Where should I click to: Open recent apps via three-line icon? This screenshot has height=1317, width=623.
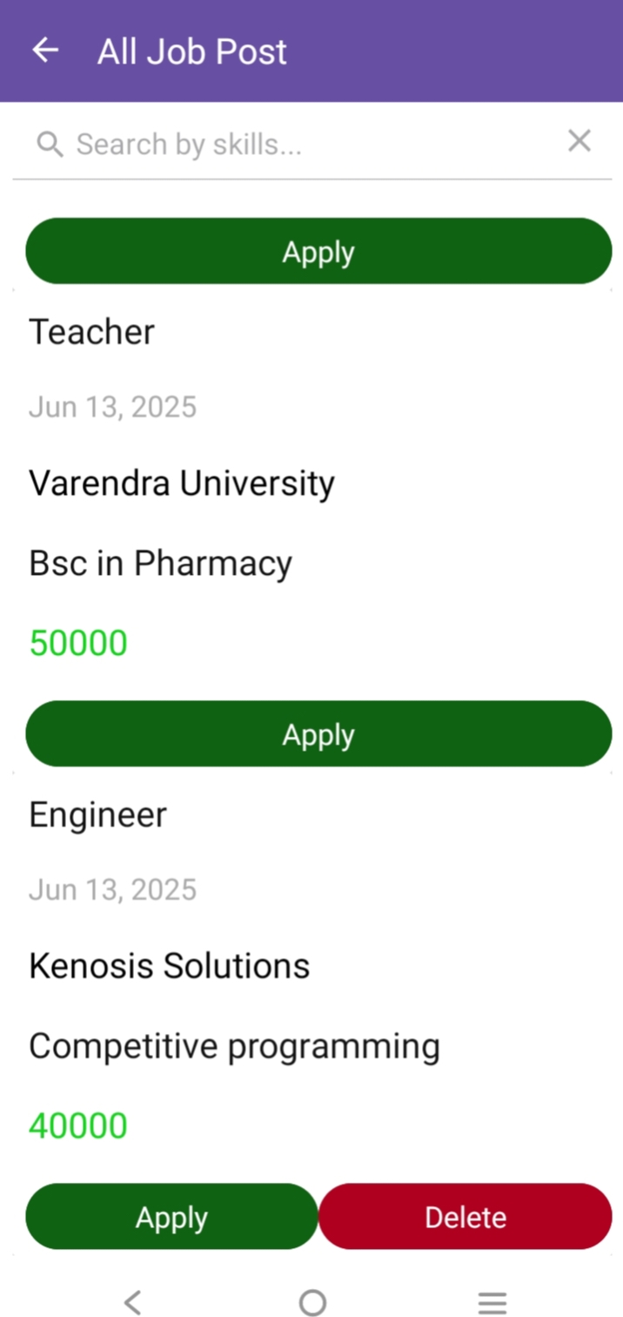[492, 1302]
